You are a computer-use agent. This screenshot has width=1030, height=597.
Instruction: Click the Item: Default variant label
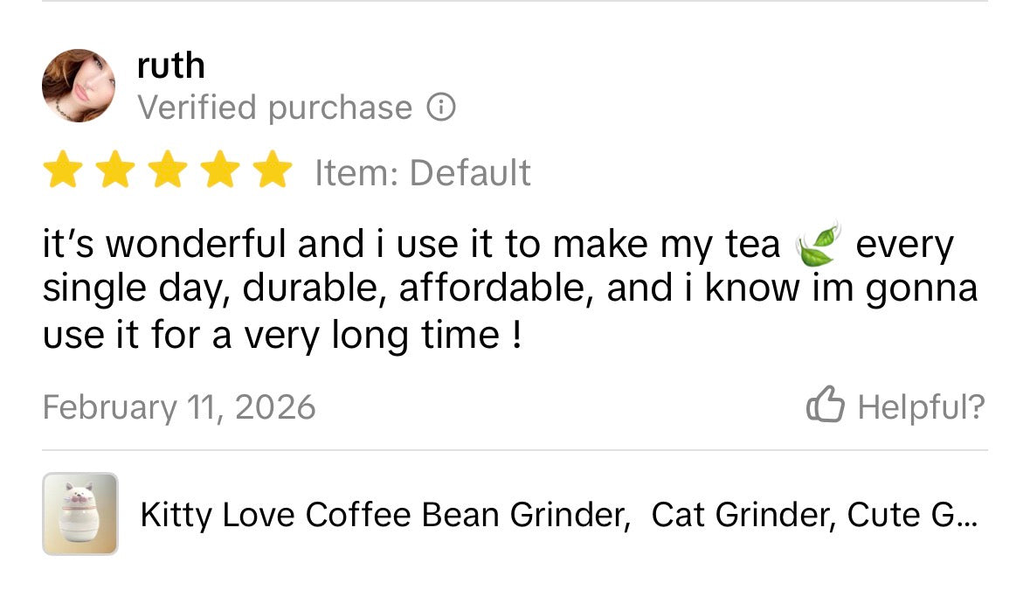422,172
